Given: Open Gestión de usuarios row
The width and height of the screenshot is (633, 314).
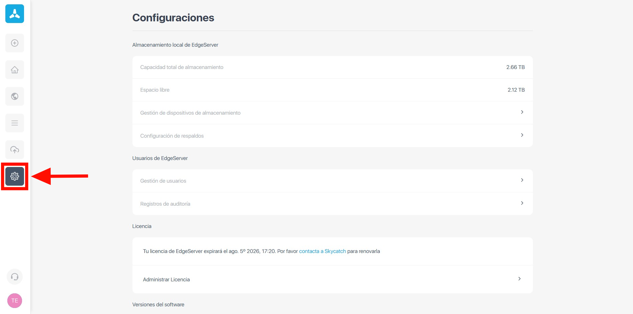Looking at the screenshot, I should point(163,181).
